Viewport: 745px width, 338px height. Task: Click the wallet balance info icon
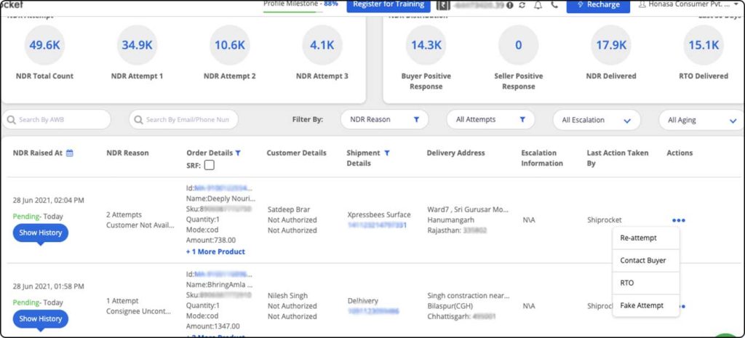(510, 5)
